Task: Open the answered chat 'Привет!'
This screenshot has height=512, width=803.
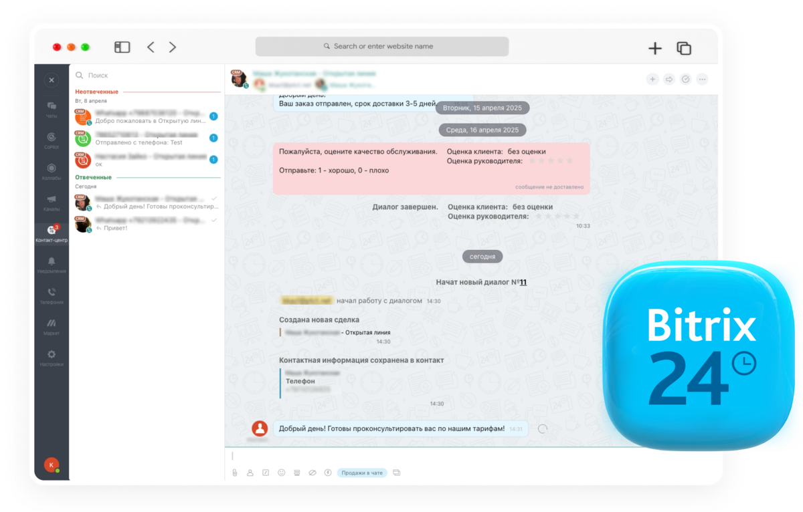Action: [147, 224]
